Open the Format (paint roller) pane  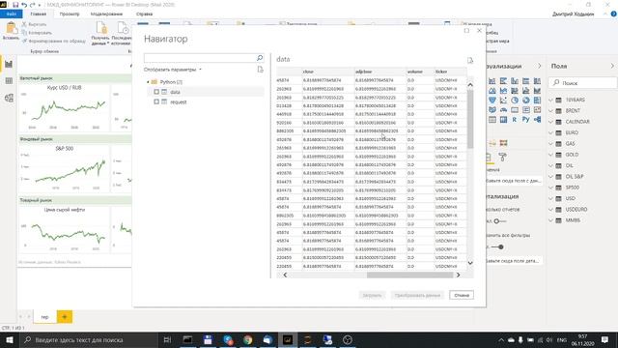point(502,157)
